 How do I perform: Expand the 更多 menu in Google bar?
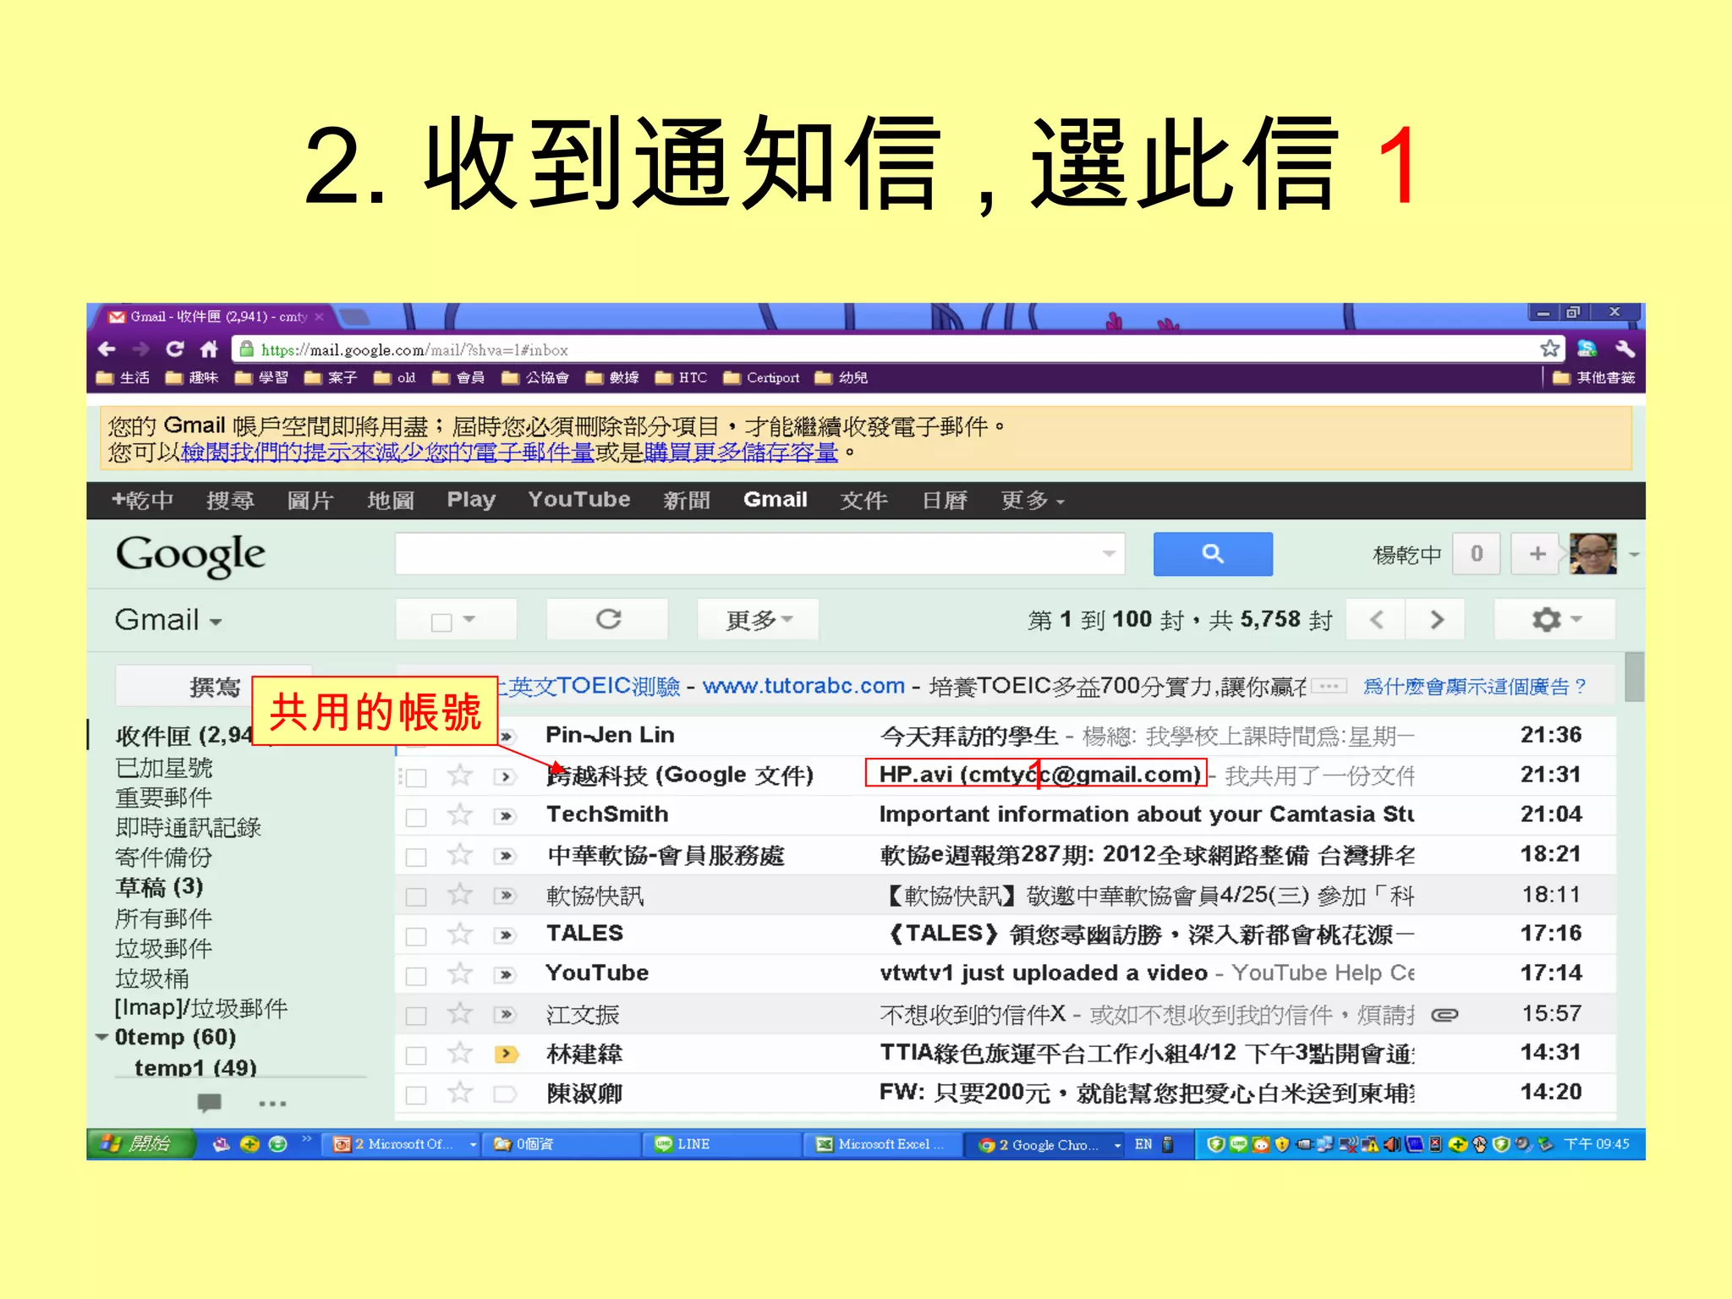(1032, 501)
